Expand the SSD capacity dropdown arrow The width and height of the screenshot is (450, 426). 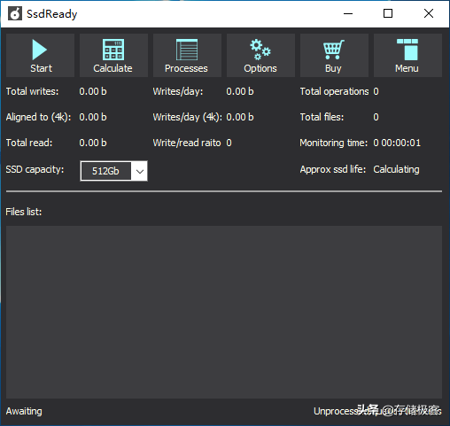tap(140, 171)
